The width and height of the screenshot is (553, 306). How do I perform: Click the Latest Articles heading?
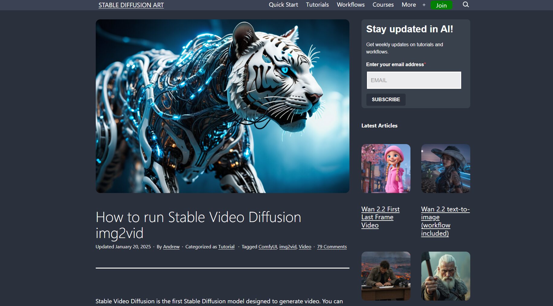(379, 126)
